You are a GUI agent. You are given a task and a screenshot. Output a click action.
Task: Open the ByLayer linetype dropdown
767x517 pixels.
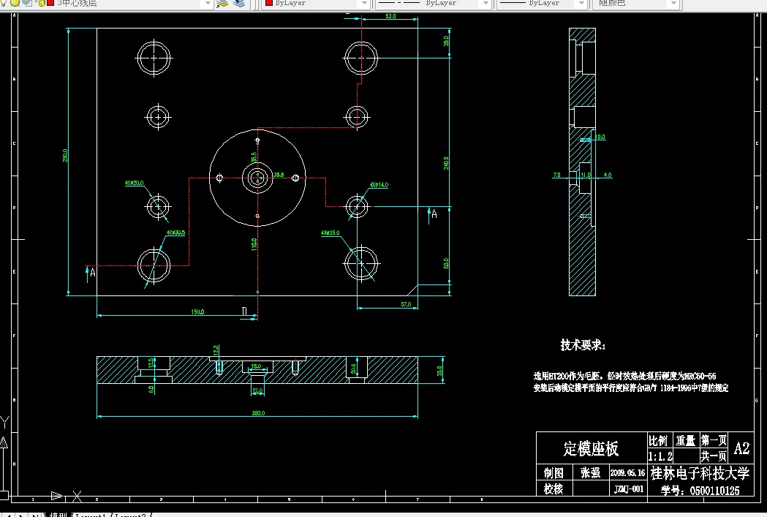point(433,4)
